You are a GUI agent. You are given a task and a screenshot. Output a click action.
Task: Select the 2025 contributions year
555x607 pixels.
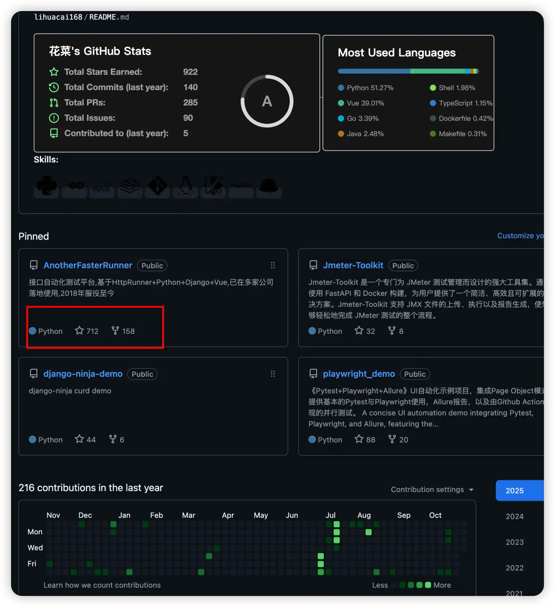coord(515,491)
